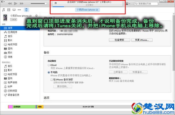Image resolution: width=175 pixels, height=115 pixels.
Task: Open the Movies library icon in toolbar
Action: (9, 10)
